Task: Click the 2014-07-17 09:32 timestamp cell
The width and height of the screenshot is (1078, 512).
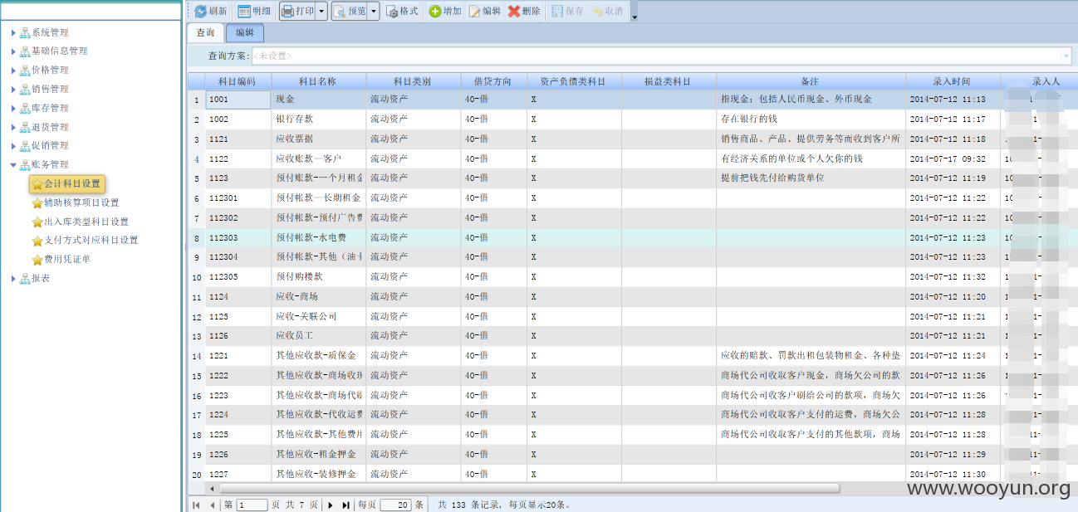Action: click(953, 158)
